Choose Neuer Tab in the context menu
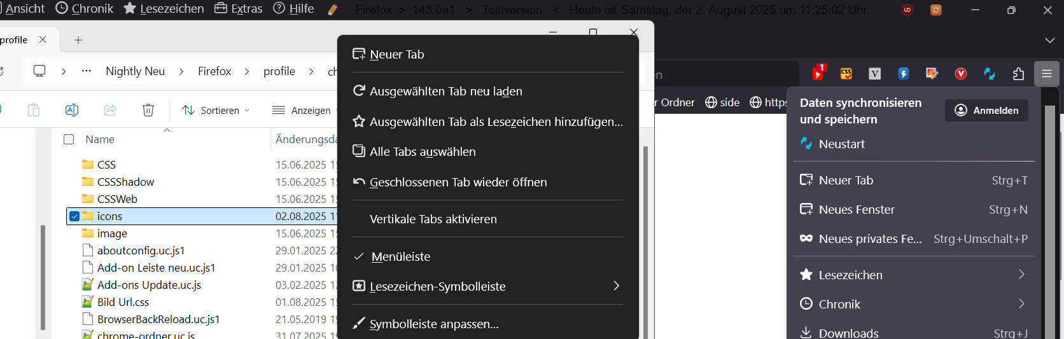Image resolution: width=1064 pixels, height=339 pixels. [396, 55]
